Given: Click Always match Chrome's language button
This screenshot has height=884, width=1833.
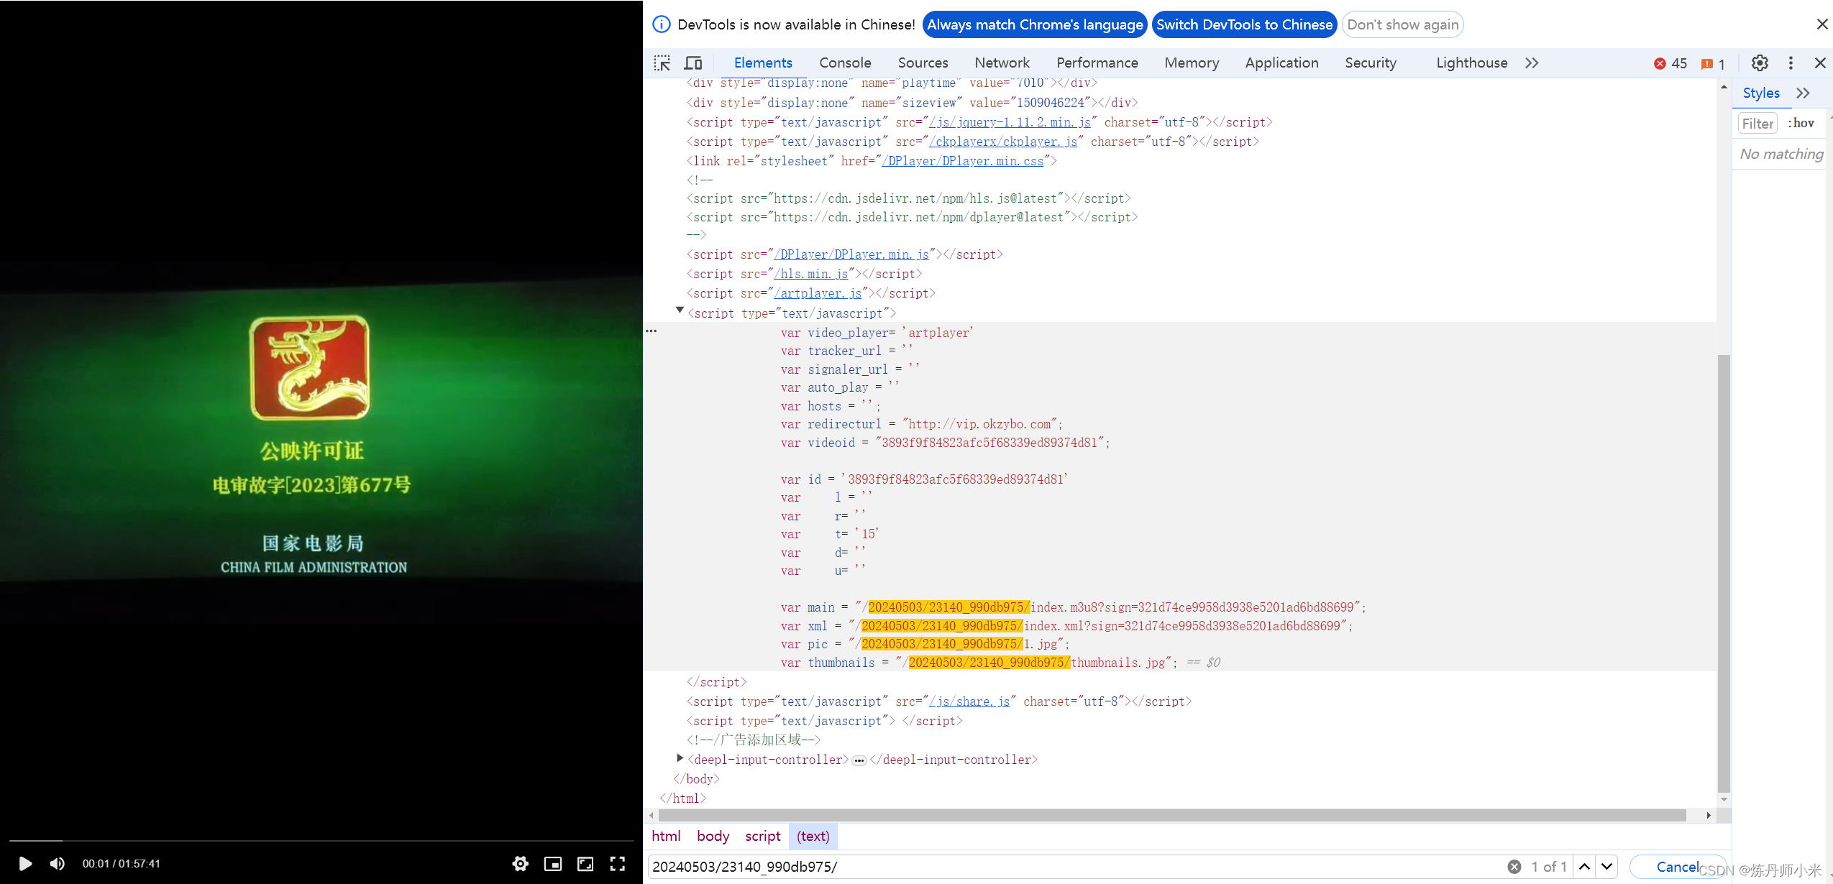Looking at the screenshot, I should (x=1034, y=24).
